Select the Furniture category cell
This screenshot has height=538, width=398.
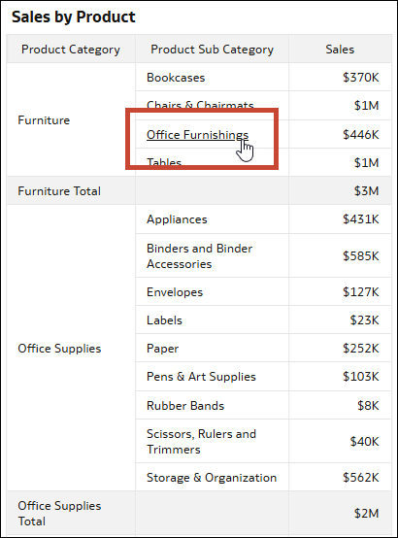[44, 120]
